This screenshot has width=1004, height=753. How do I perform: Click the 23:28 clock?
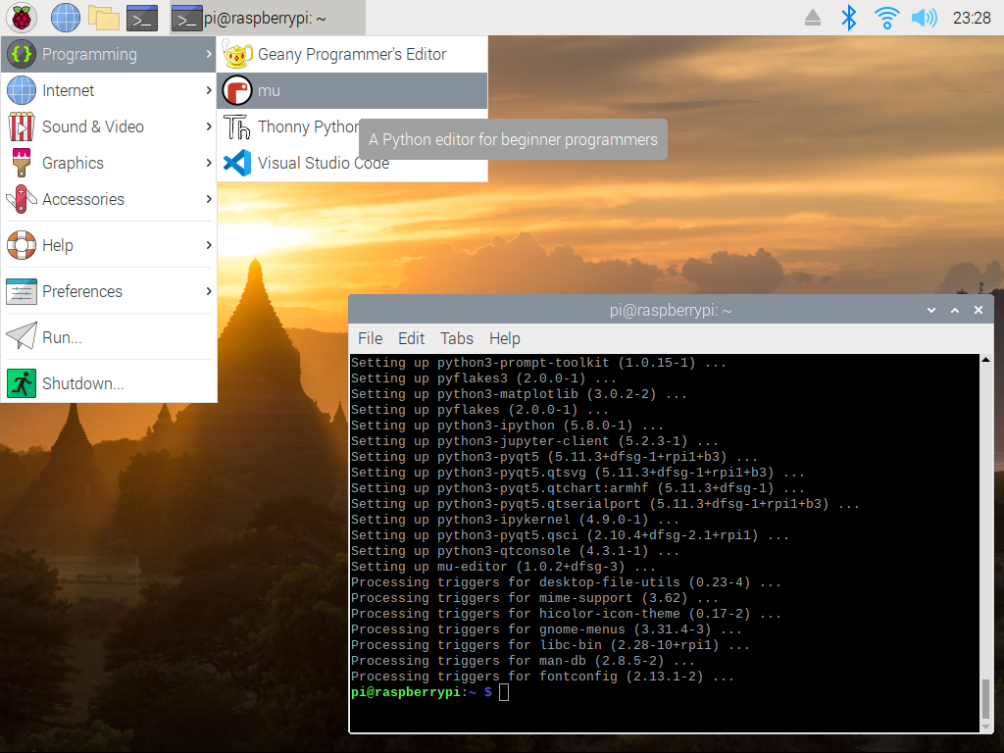[x=972, y=18]
